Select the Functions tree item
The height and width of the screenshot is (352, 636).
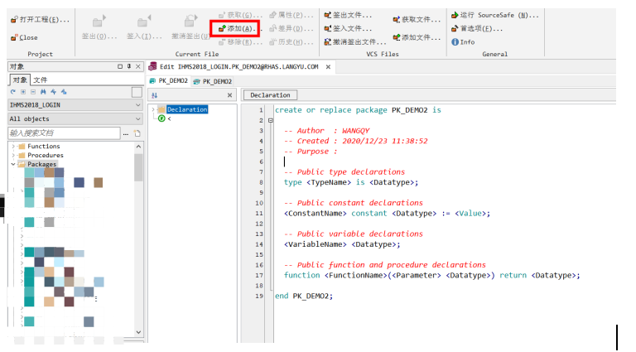pyautogui.click(x=43, y=146)
